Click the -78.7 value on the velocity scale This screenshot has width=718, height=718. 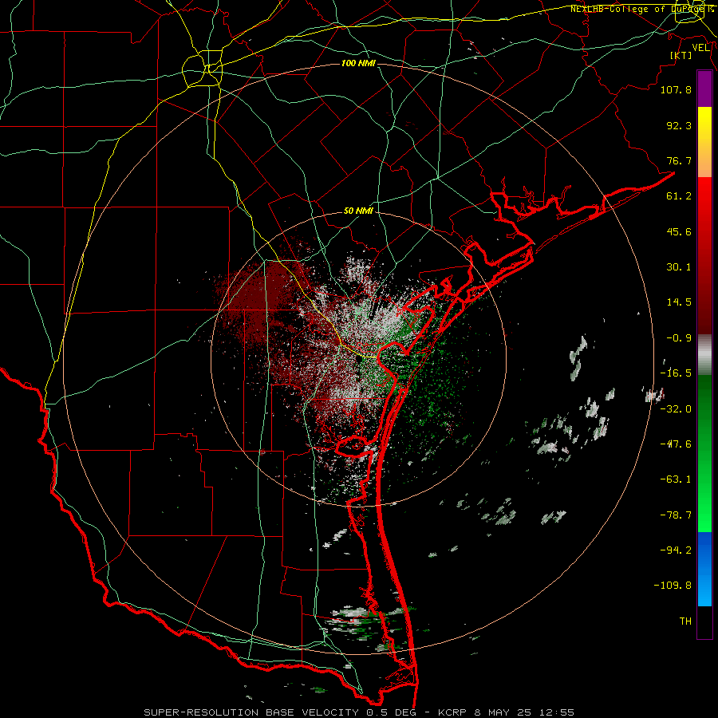[676, 515]
